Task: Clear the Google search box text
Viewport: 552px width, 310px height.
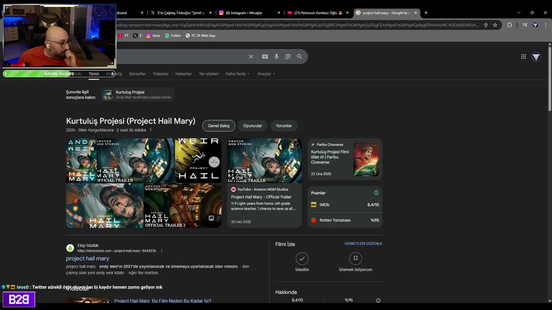Action: (251, 56)
